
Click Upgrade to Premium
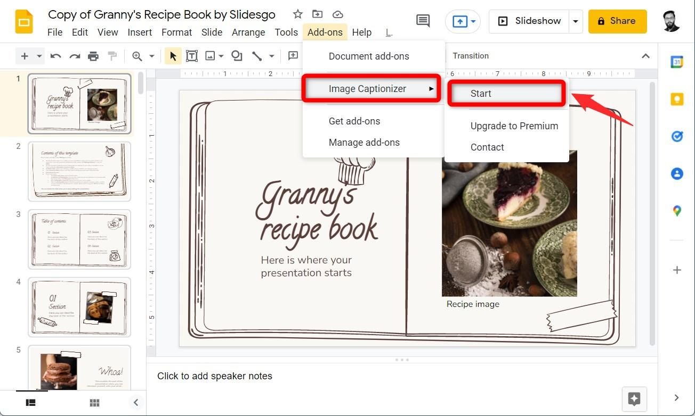(514, 126)
